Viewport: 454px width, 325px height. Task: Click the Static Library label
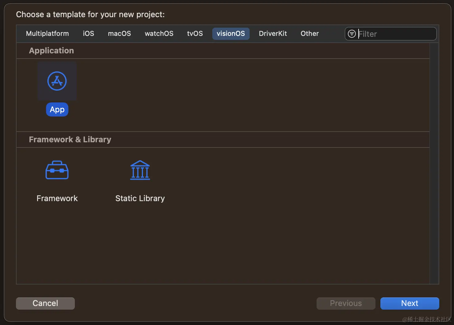(x=140, y=198)
